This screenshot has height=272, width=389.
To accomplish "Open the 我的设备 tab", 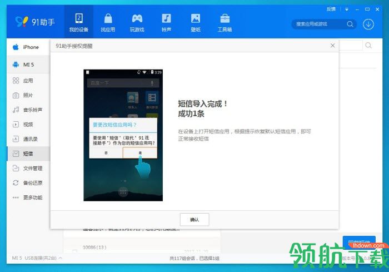I will 79,22.
